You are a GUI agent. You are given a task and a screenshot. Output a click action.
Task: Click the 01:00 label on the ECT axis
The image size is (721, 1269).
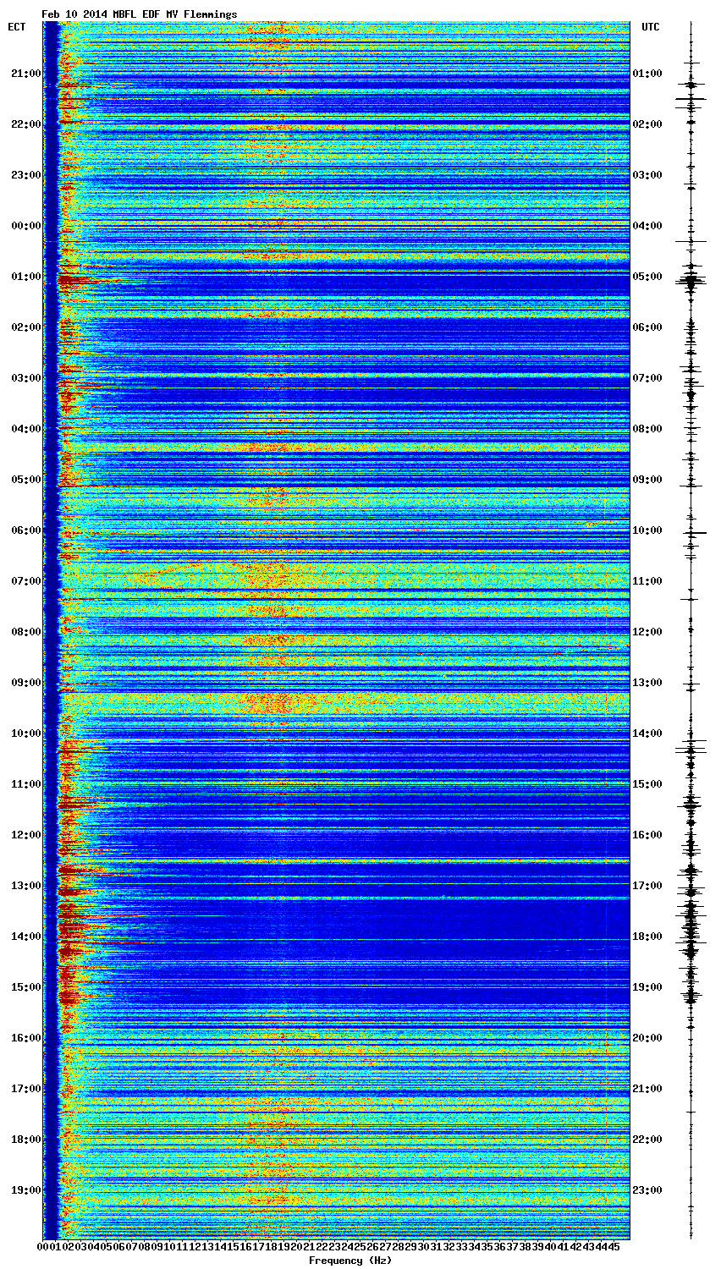[25, 277]
